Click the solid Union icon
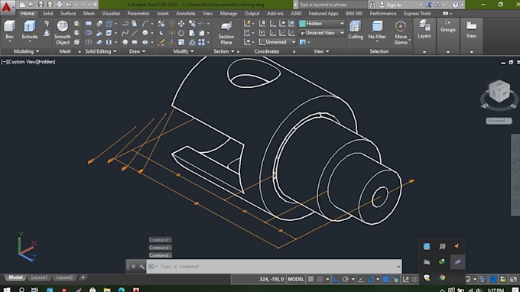The width and height of the screenshot is (520, 292). [89, 24]
